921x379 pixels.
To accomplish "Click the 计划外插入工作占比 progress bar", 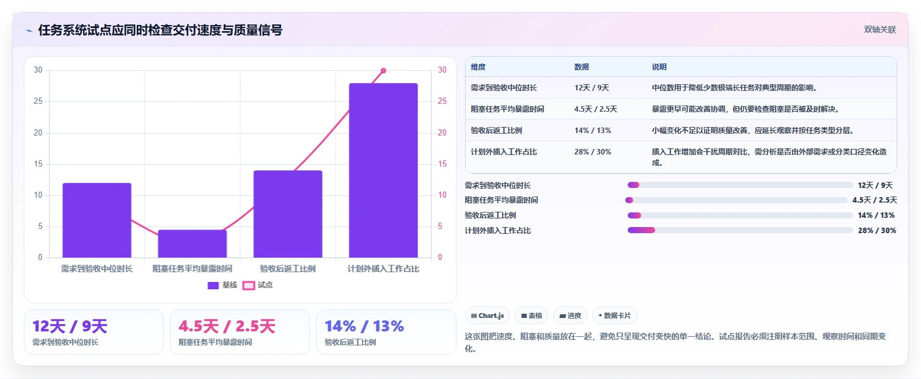I will point(740,230).
